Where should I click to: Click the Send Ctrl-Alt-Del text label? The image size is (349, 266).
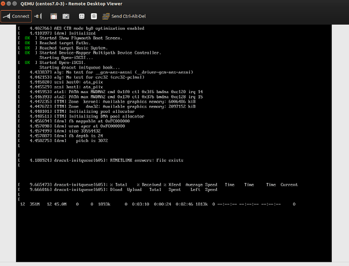(127, 16)
